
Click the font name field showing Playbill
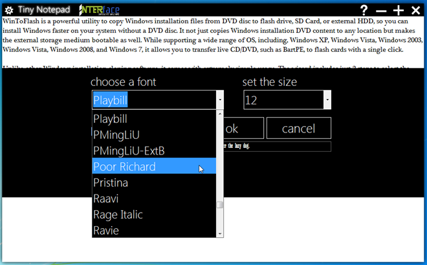click(154, 100)
